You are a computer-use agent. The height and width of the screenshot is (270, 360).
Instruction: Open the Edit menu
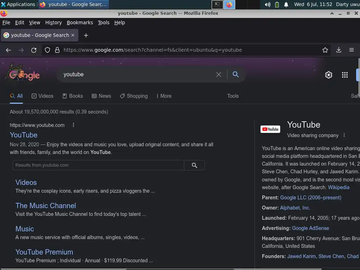pyautogui.click(x=20, y=22)
